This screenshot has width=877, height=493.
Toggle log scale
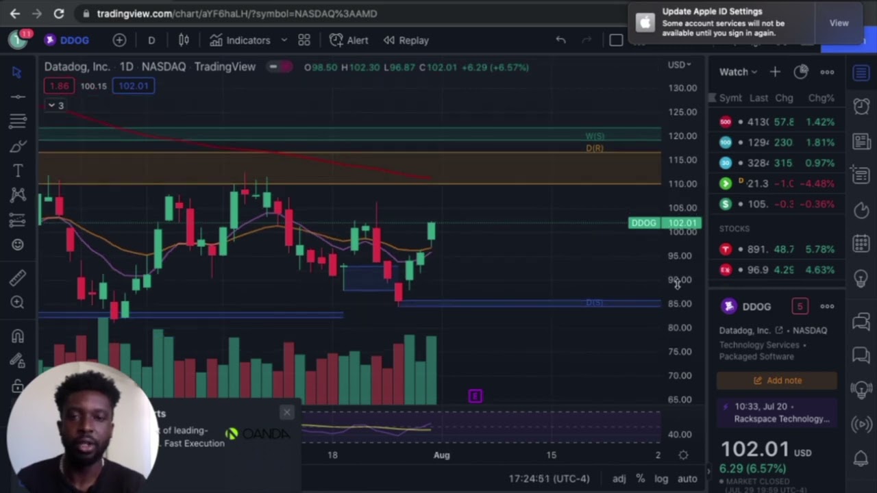[x=661, y=479]
